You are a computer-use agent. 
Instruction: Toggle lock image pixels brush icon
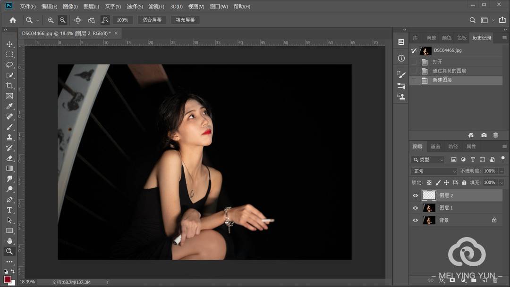(438, 182)
